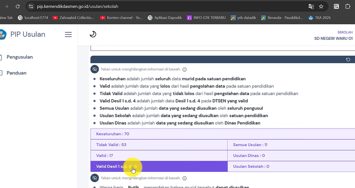Click the browser forward arrow
Screen dimensions: 355x188
coord(6,7)
